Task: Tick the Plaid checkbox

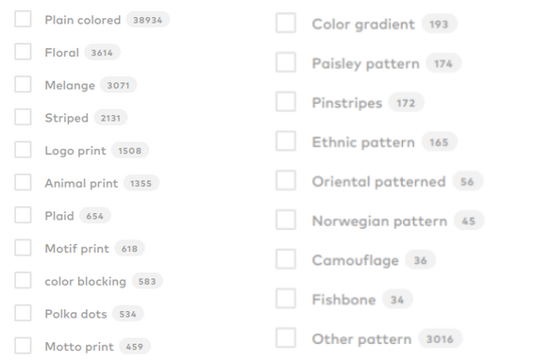Action: pos(23,215)
